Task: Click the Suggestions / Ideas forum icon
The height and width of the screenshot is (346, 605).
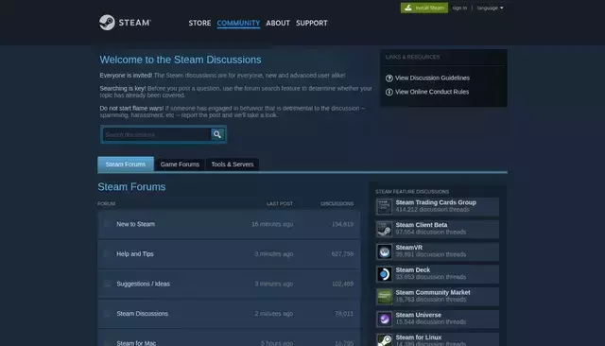Action: click(x=107, y=284)
